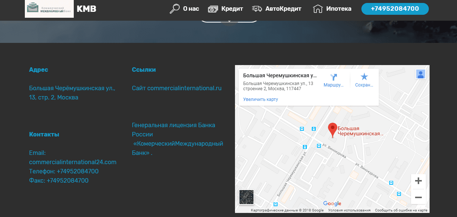
Task: Click the house icon beside Ипотека
Action: [318, 9]
